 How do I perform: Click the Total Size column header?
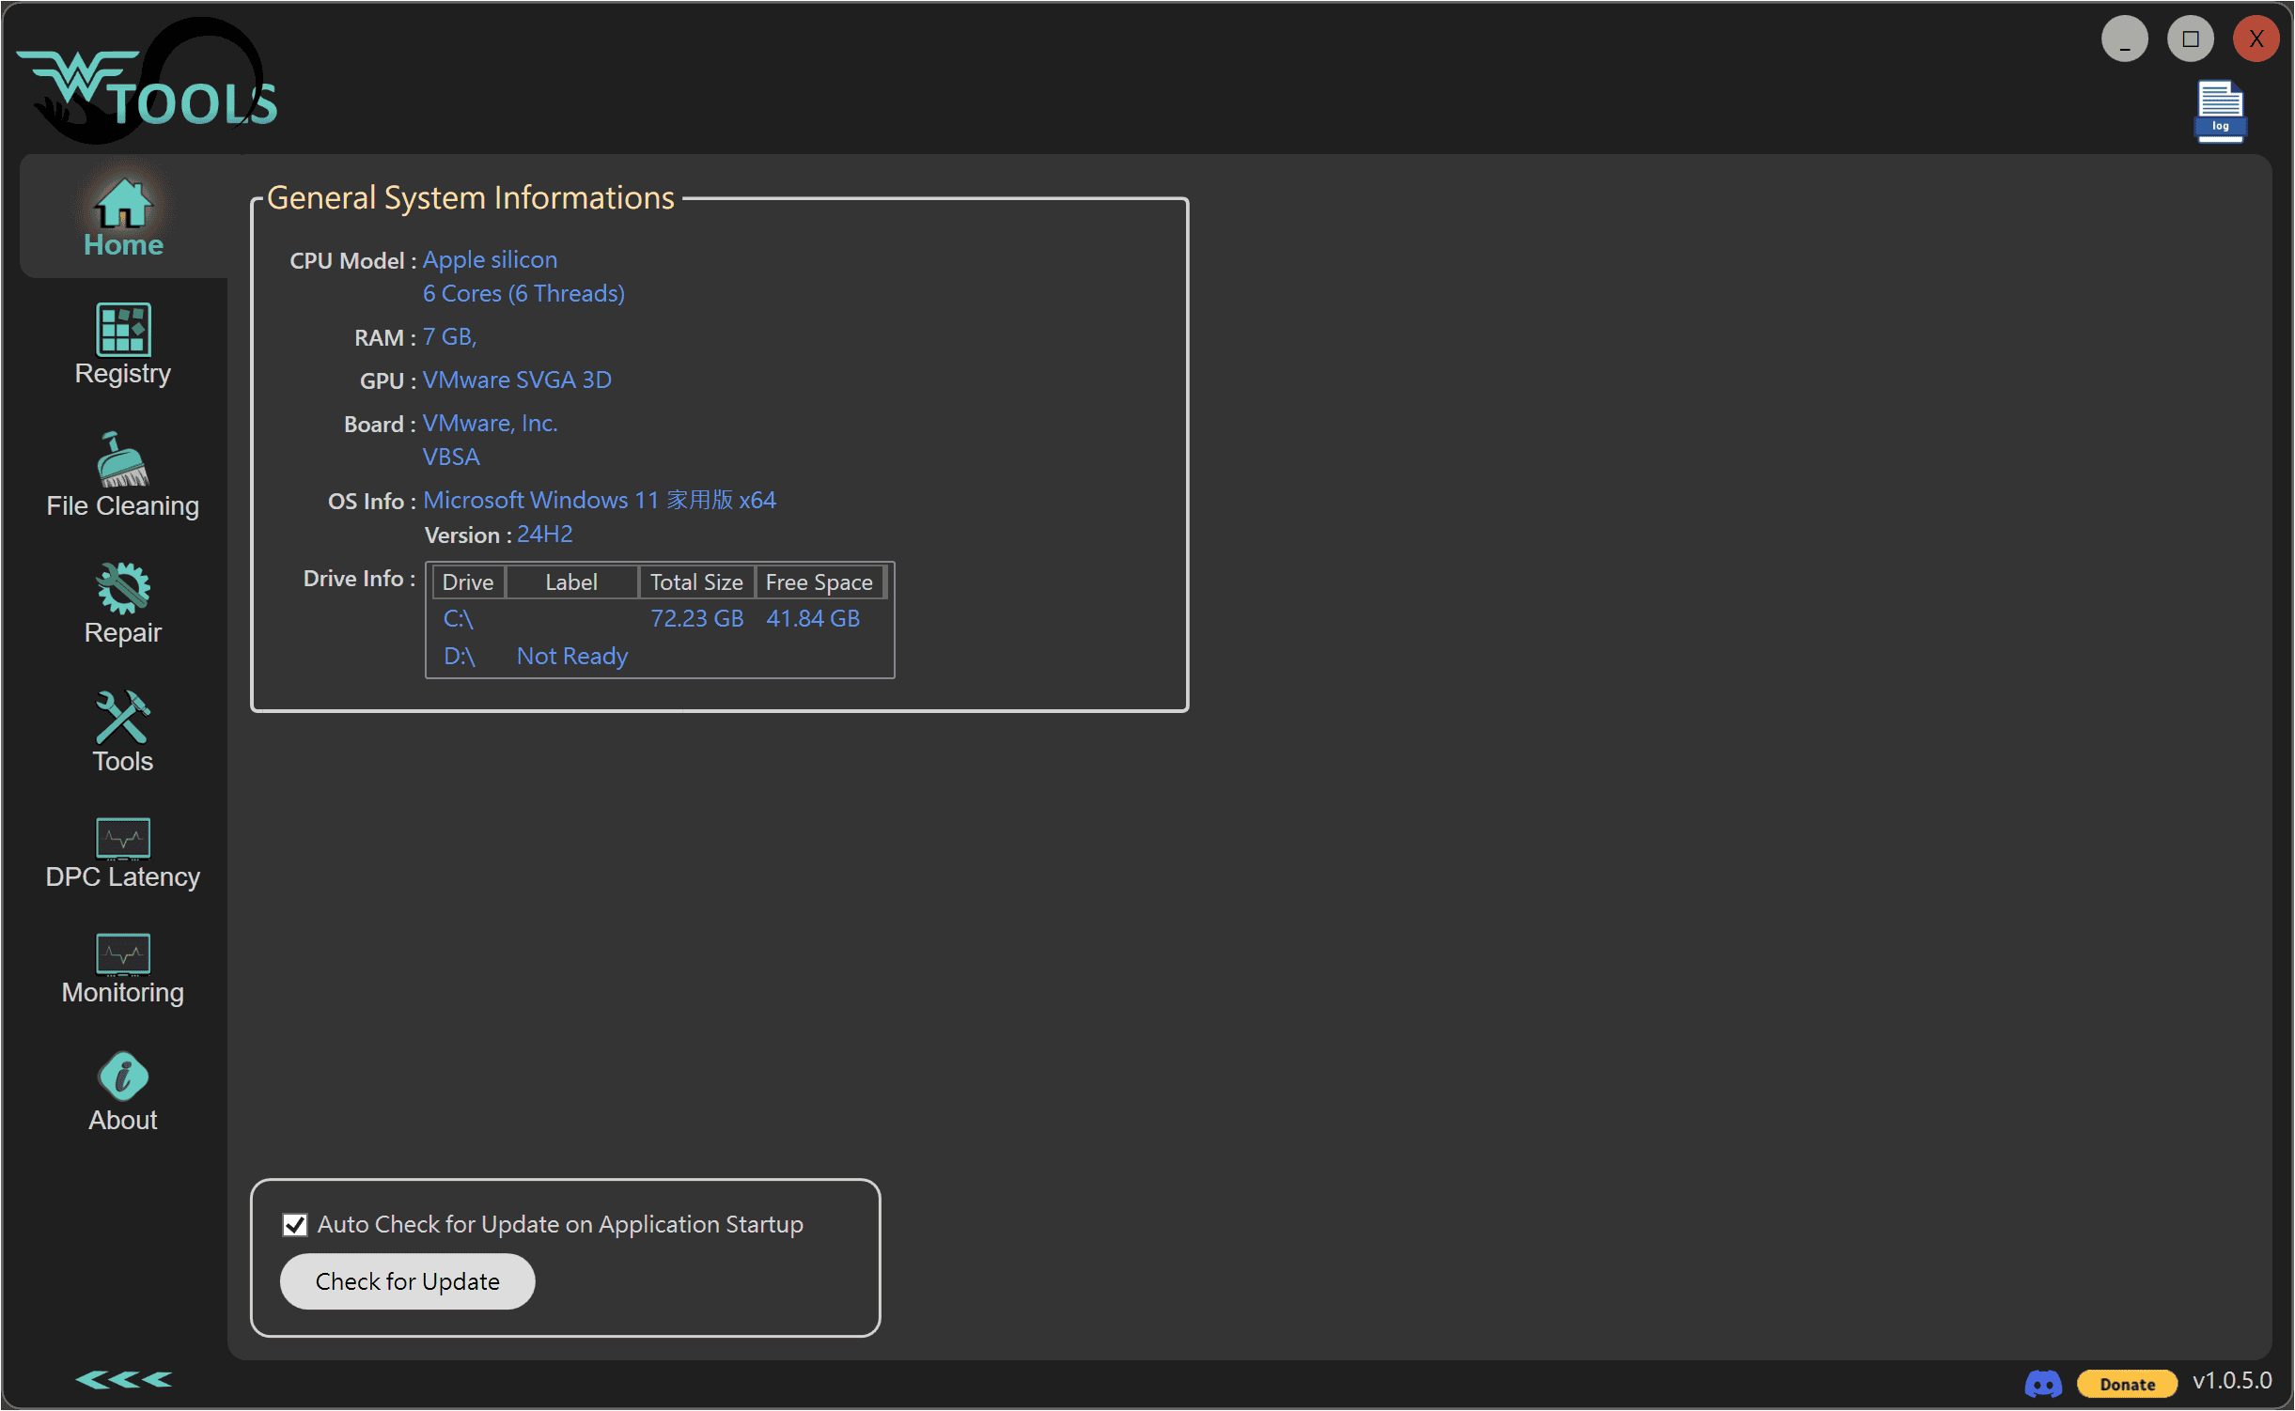click(696, 582)
